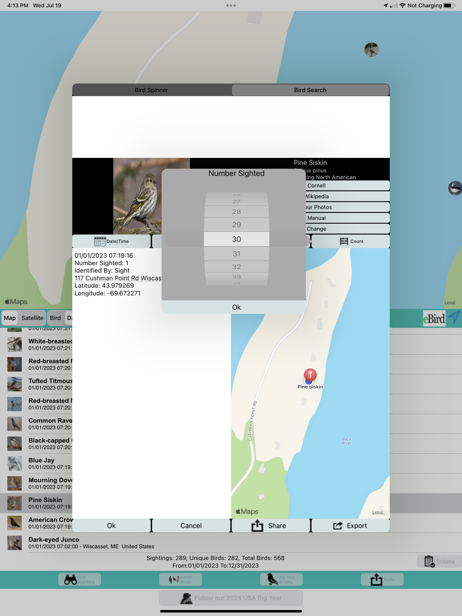
Task: Select 32 in the number picker
Action: (x=237, y=267)
